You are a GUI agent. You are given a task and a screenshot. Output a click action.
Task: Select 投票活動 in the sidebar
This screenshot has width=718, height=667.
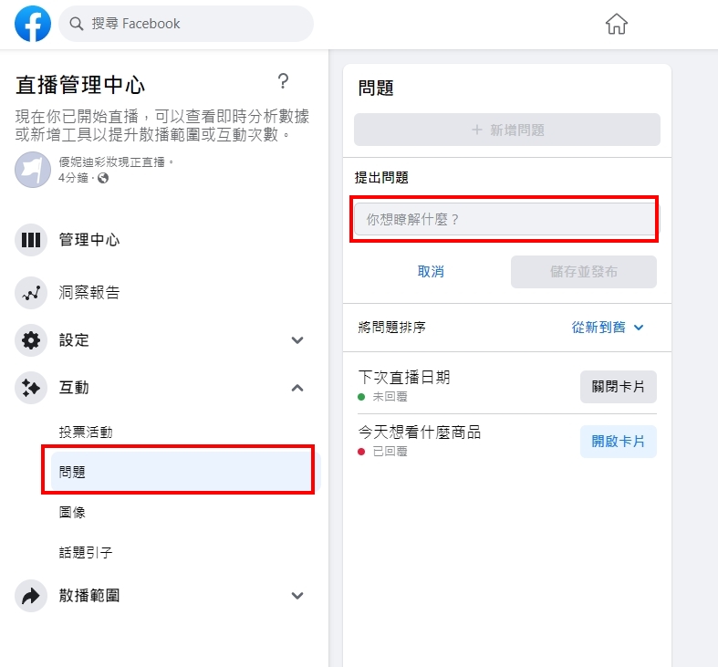86,433
